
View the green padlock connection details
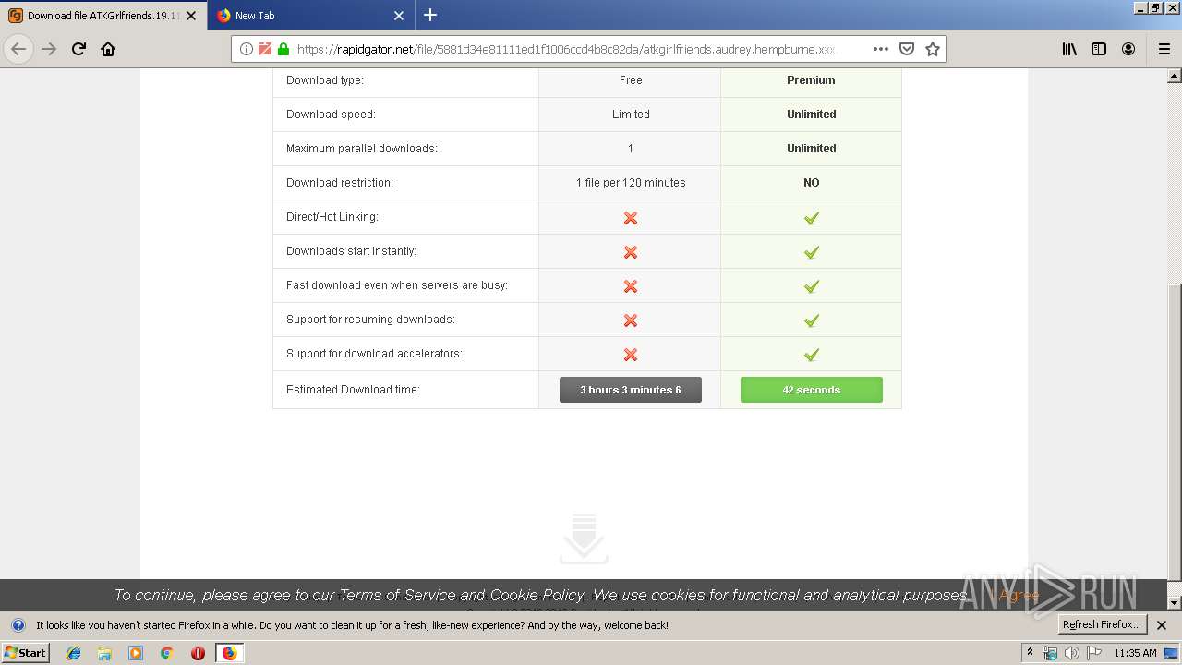(283, 49)
